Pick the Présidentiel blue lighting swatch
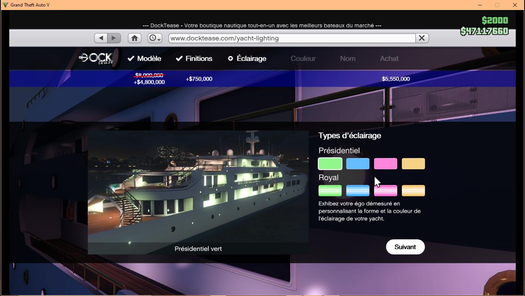The width and height of the screenshot is (525, 296). pos(358,164)
